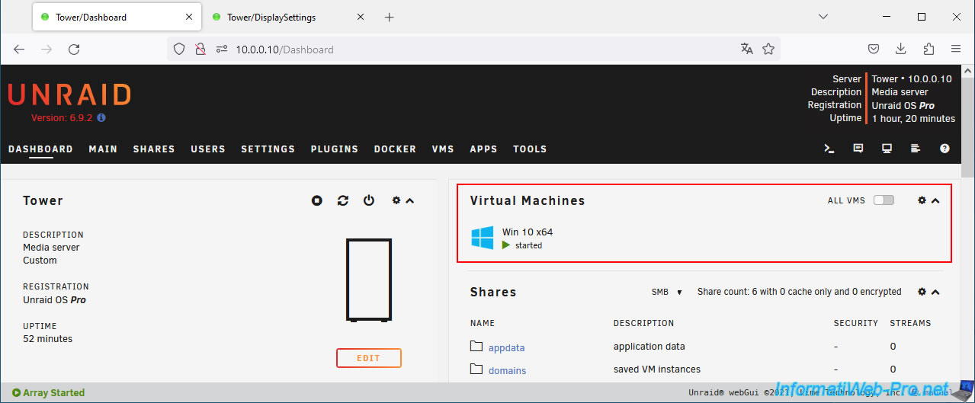The width and height of the screenshot is (975, 403).
Task: Collapse the Tower panel with chevron
Action: point(409,200)
